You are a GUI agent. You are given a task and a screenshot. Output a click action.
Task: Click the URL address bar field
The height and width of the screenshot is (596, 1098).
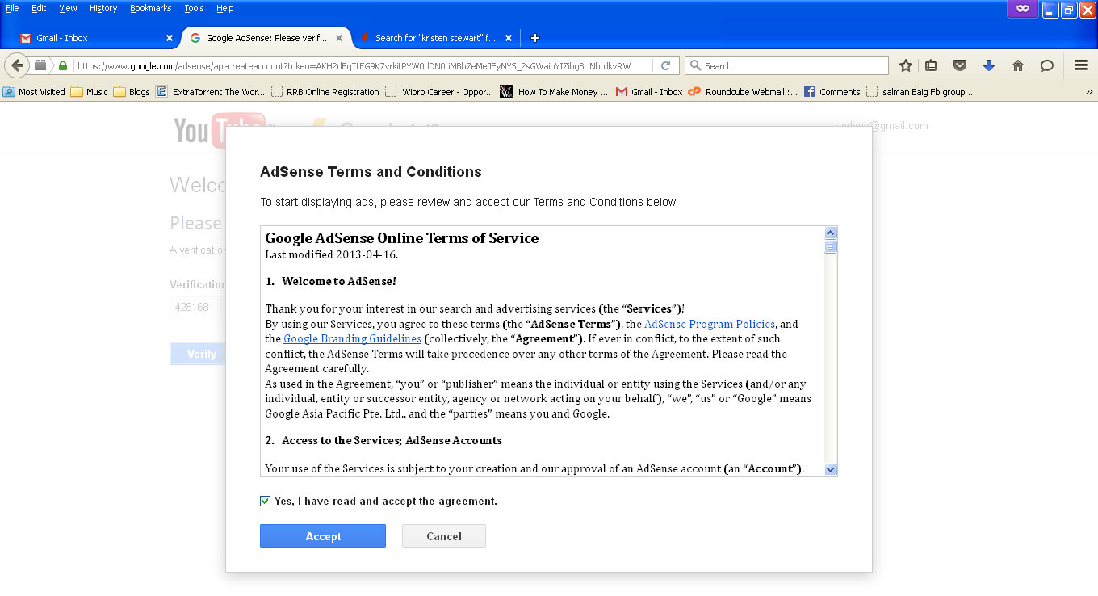(x=363, y=66)
